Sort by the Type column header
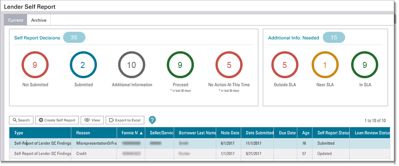This screenshot has height=166, width=399. (40, 133)
